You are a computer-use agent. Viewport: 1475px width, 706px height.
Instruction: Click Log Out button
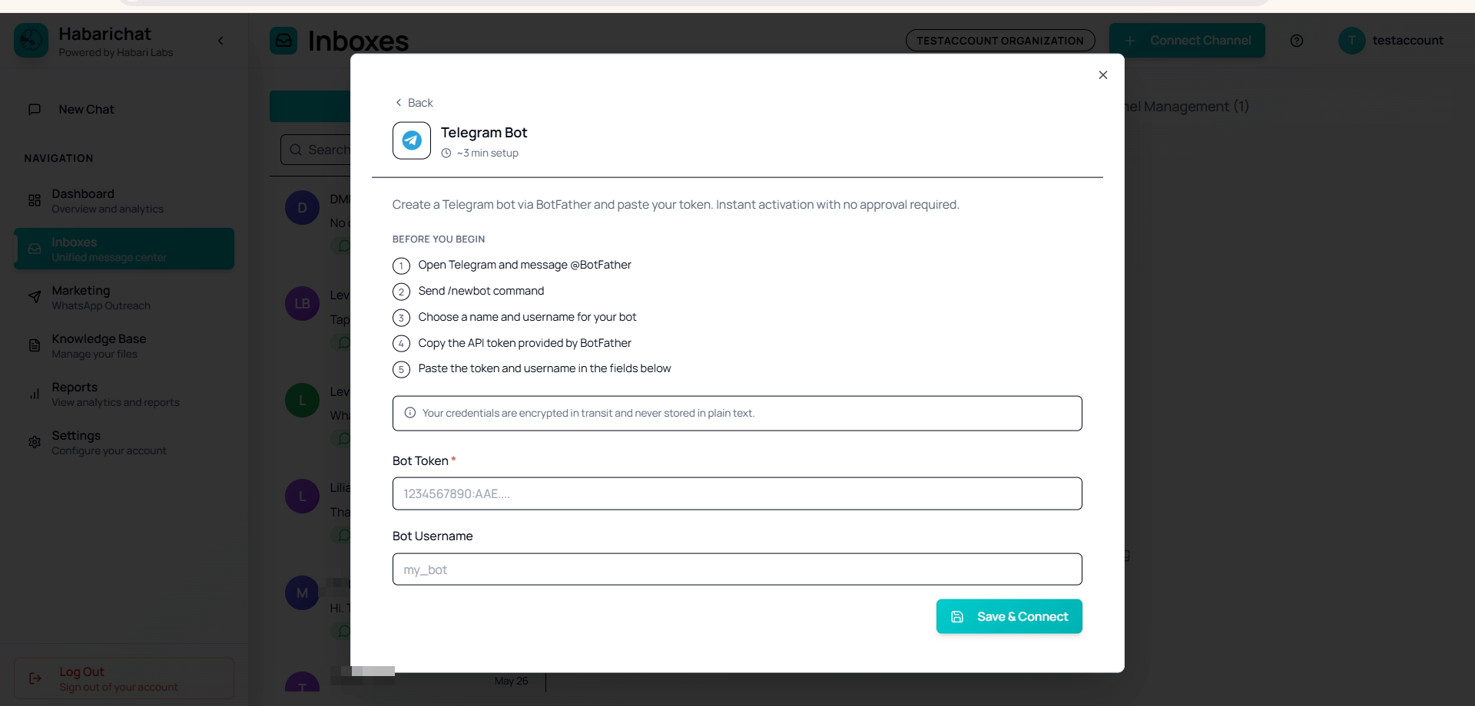pyautogui.click(x=124, y=678)
